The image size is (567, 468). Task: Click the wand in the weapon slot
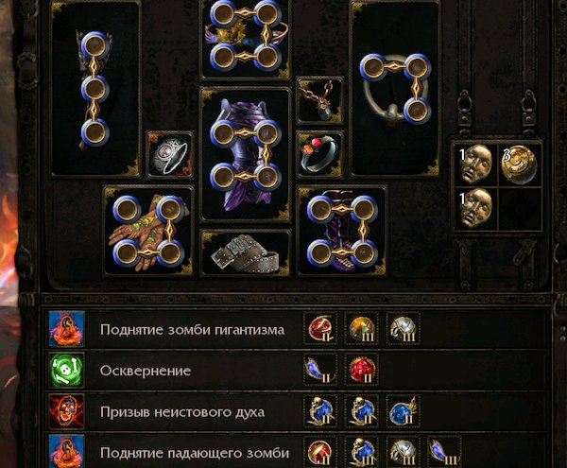click(x=95, y=89)
